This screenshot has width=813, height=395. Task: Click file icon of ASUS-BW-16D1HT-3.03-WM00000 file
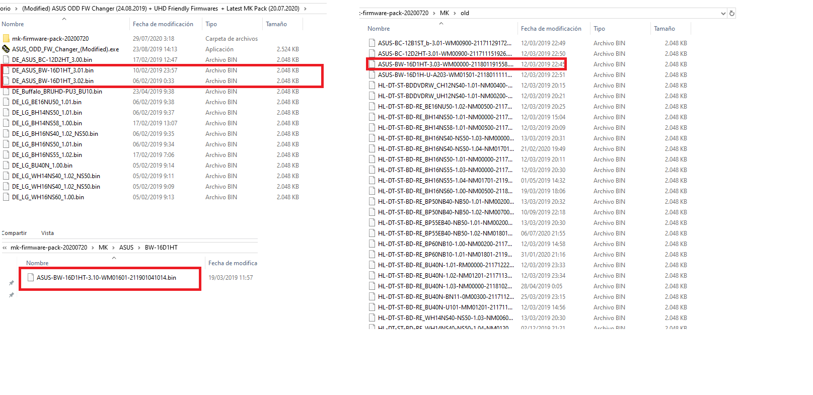tap(372, 64)
